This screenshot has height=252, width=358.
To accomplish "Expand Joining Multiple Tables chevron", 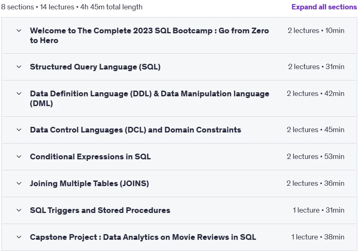I will coord(19,183).
